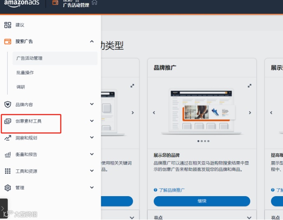Click the next arrow in 品牌推广 carousel
Screen dimensions: 283x220
coord(250,113)
